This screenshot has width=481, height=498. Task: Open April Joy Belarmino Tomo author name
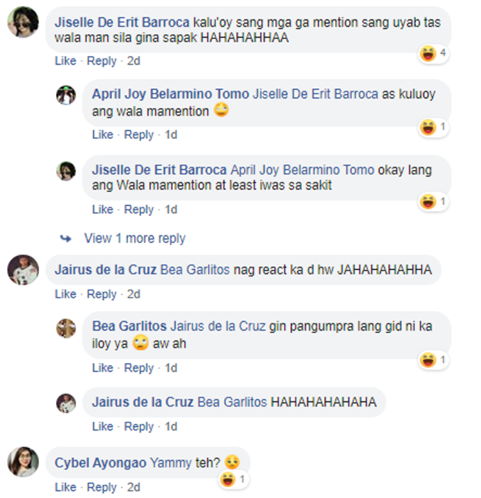pos(171,94)
